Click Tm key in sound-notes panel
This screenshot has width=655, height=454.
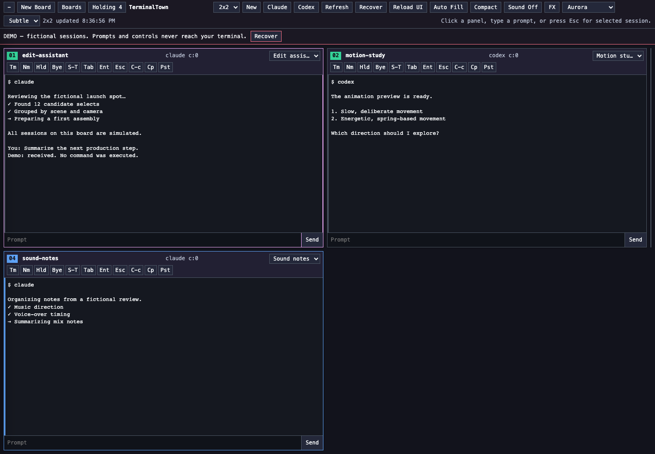pyautogui.click(x=13, y=270)
